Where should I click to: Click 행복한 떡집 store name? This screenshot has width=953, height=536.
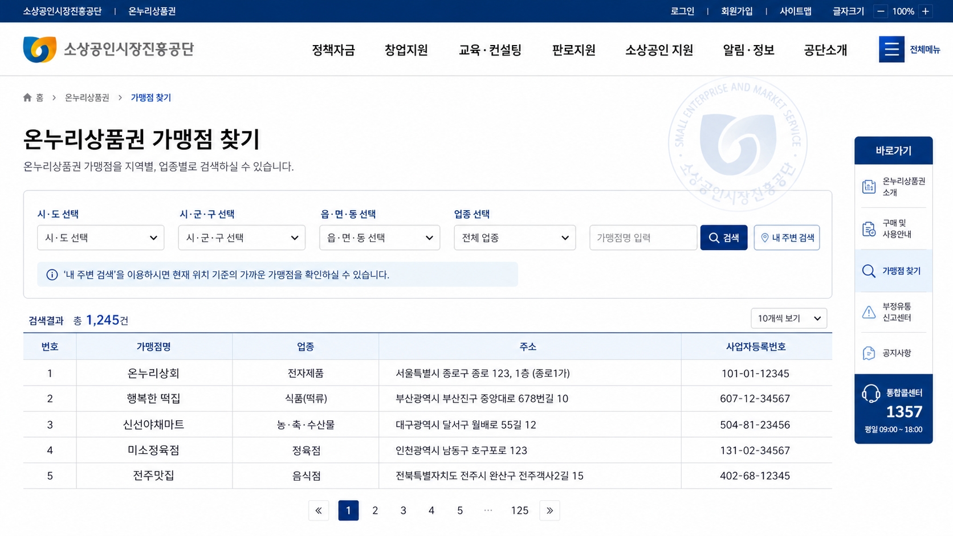pos(153,399)
